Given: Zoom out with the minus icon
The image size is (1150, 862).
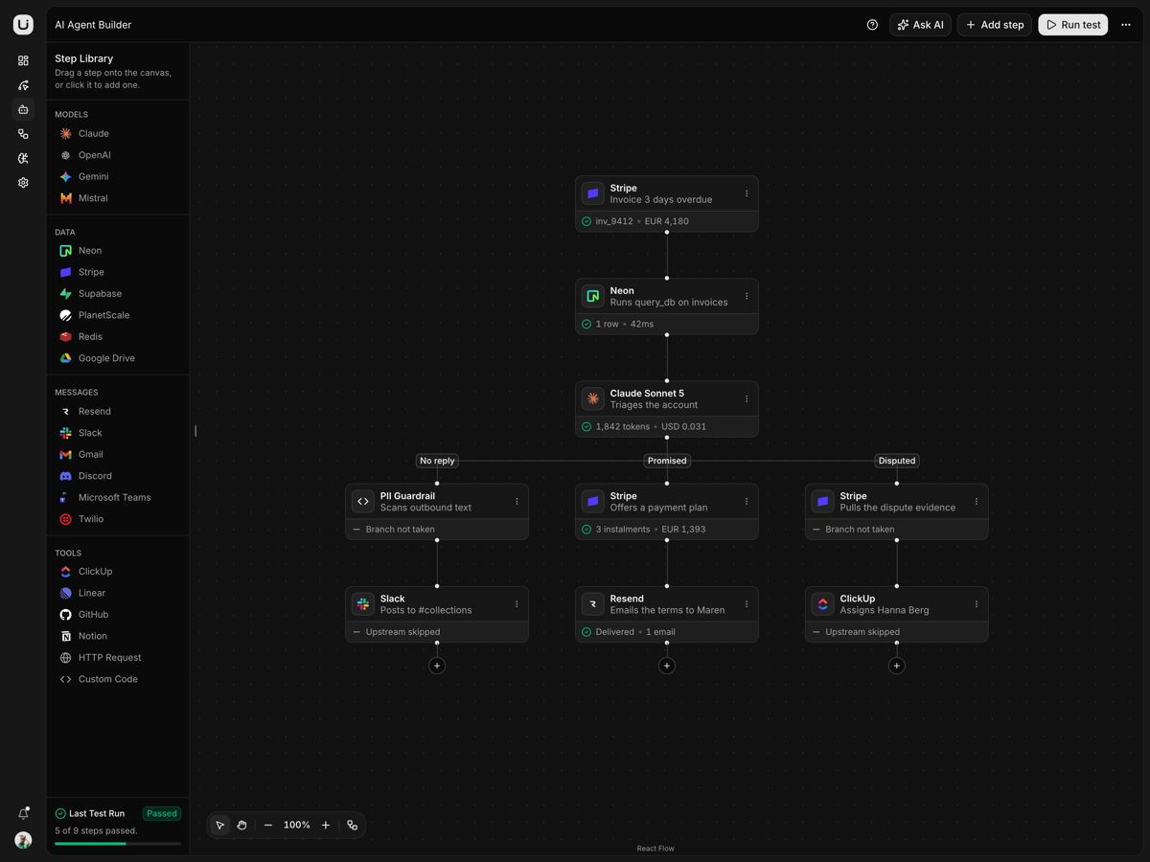Looking at the screenshot, I should (x=268, y=825).
